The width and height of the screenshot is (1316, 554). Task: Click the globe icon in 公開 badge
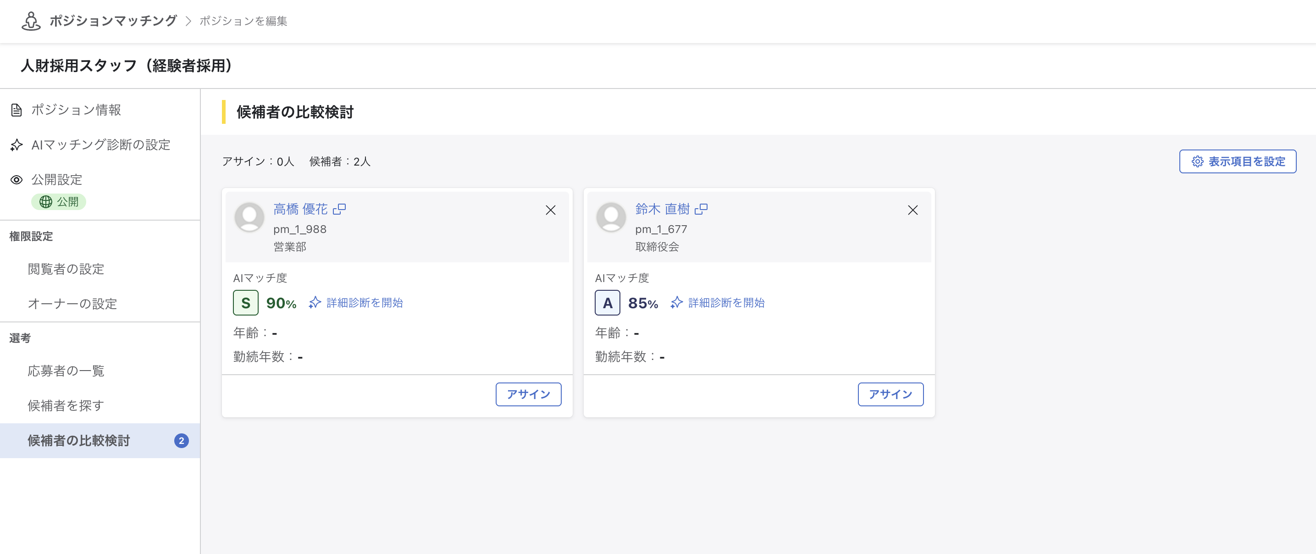tap(46, 202)
